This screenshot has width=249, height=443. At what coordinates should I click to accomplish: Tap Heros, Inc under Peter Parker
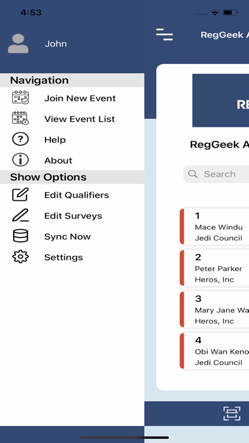click(x=214, y=280)
